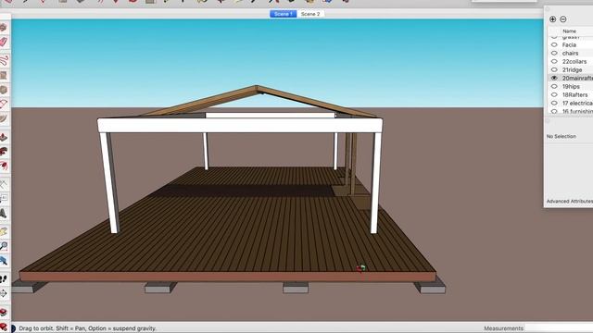Select the 21ridge layer name
Viewport: 593px width, 333px height.
click(573, 70)
